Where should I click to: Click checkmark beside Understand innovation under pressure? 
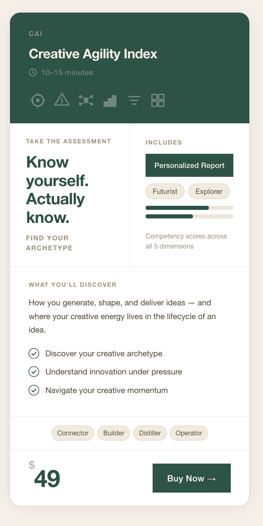coord(34,371)
